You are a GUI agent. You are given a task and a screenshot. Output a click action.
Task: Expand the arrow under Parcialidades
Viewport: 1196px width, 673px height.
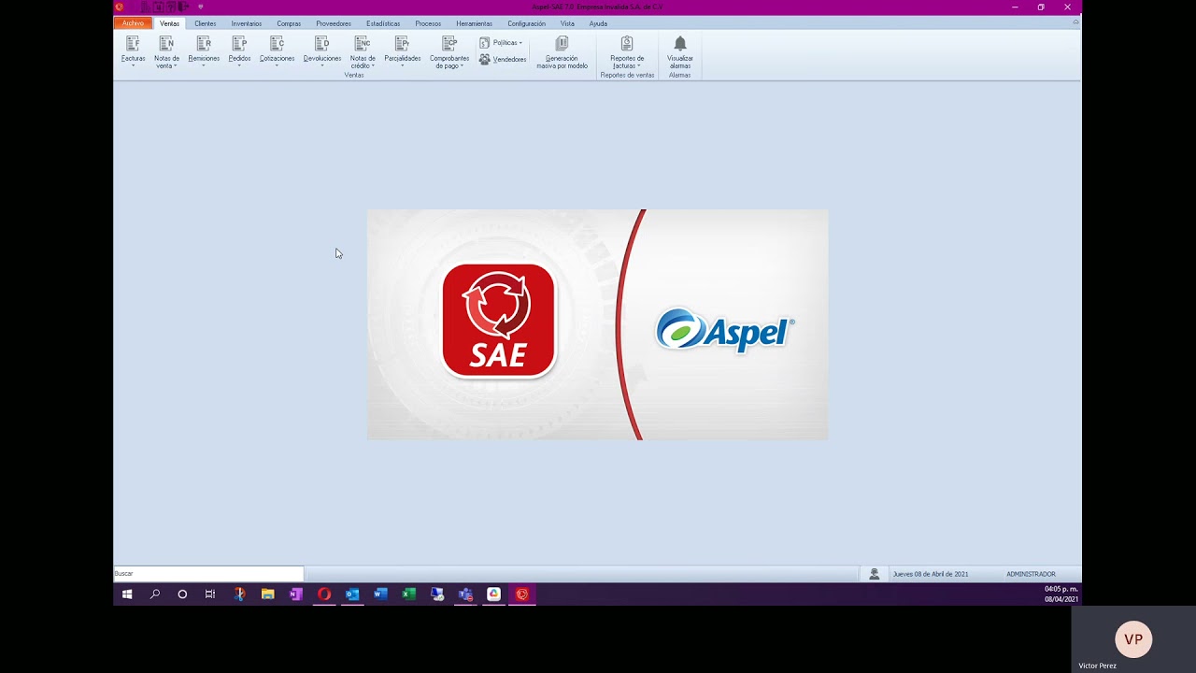pyautogui.click(x=402, y=65)
